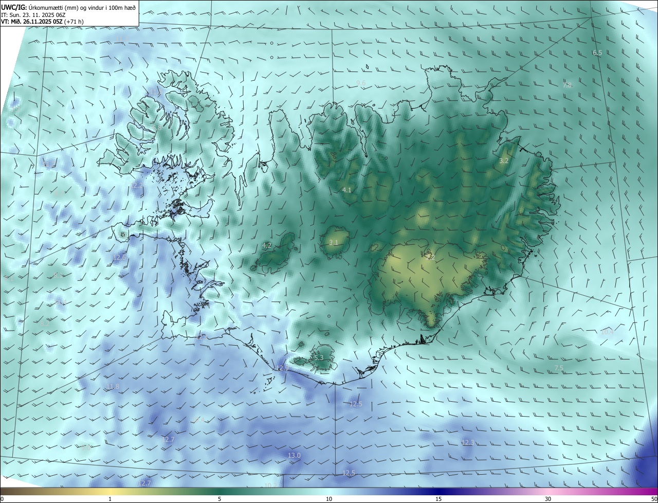Viewport: 658px width, 503px height.
Task: Pick the yellow color above colorbar tick 1
Action: pos(110,491)
